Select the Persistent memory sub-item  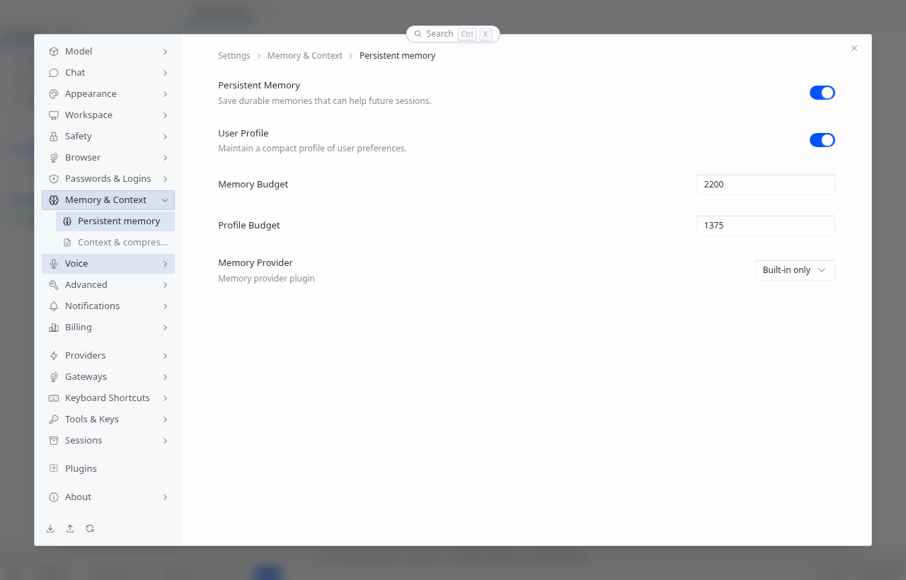coord(115,221)
